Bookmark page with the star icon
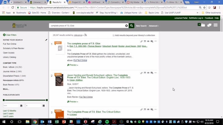Screen dimensions: 223x125 [204, 7]
